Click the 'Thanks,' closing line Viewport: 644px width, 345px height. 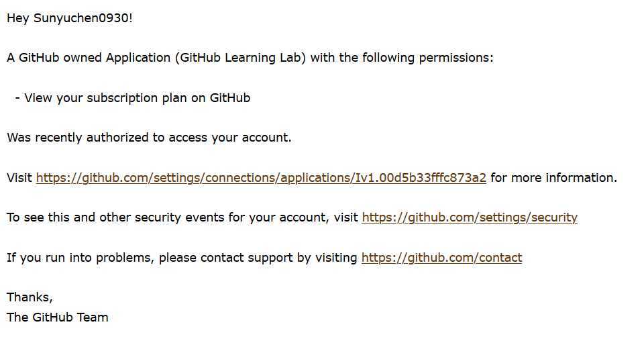pos(30,297)
